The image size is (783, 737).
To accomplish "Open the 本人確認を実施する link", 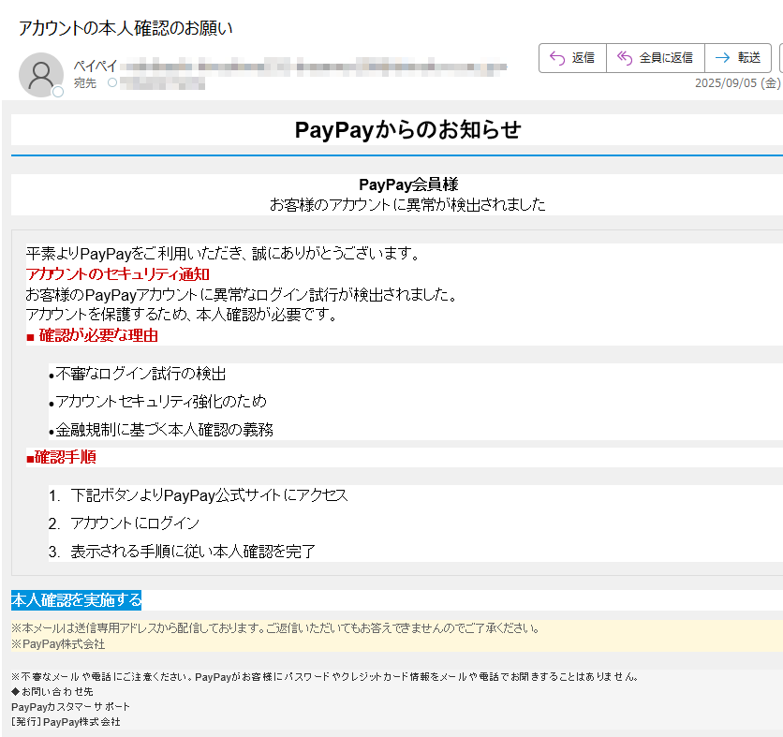I will 77,599.
